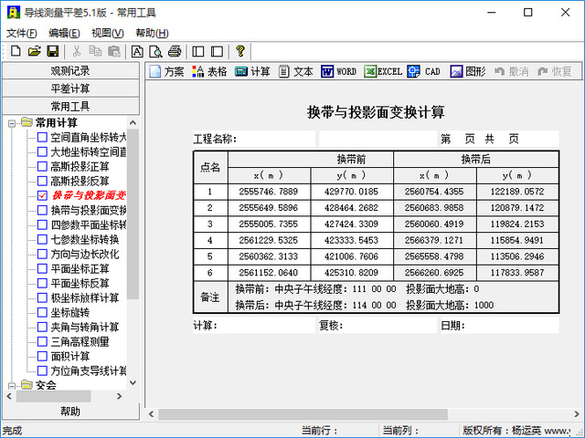The height and width of the screenshot is (438, 585).
Task: Check the 大地坐标转空间直角 item checkbox
Action: [x=42, y=152]
